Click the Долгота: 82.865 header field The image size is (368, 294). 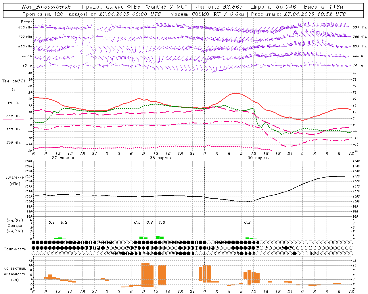click(x=219, y=7)
